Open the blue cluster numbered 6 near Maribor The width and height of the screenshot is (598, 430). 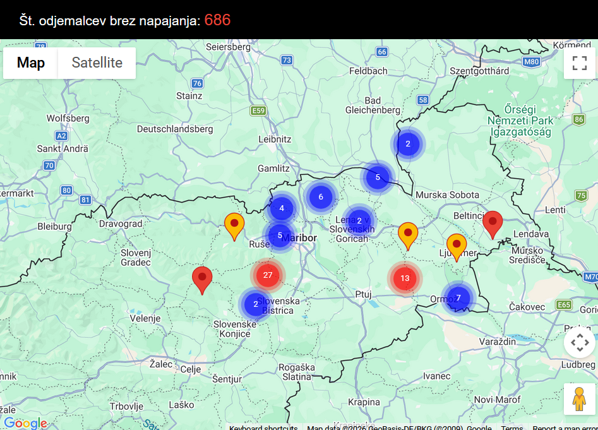click(x=320, y=196)
